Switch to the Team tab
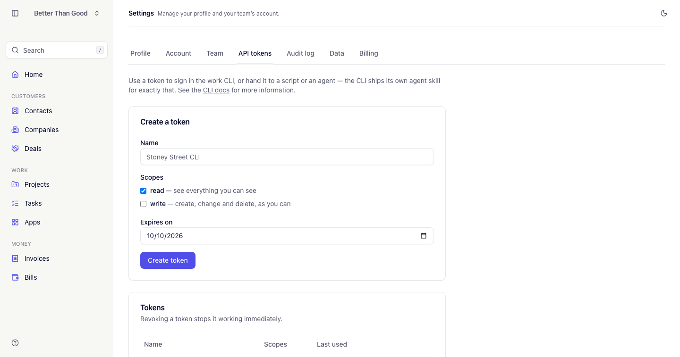680x357 pixels. pyautogui.click(x=215, y=53)
